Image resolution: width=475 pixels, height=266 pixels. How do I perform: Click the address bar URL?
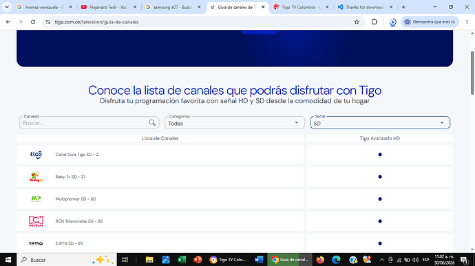click(x=96, y=22)
